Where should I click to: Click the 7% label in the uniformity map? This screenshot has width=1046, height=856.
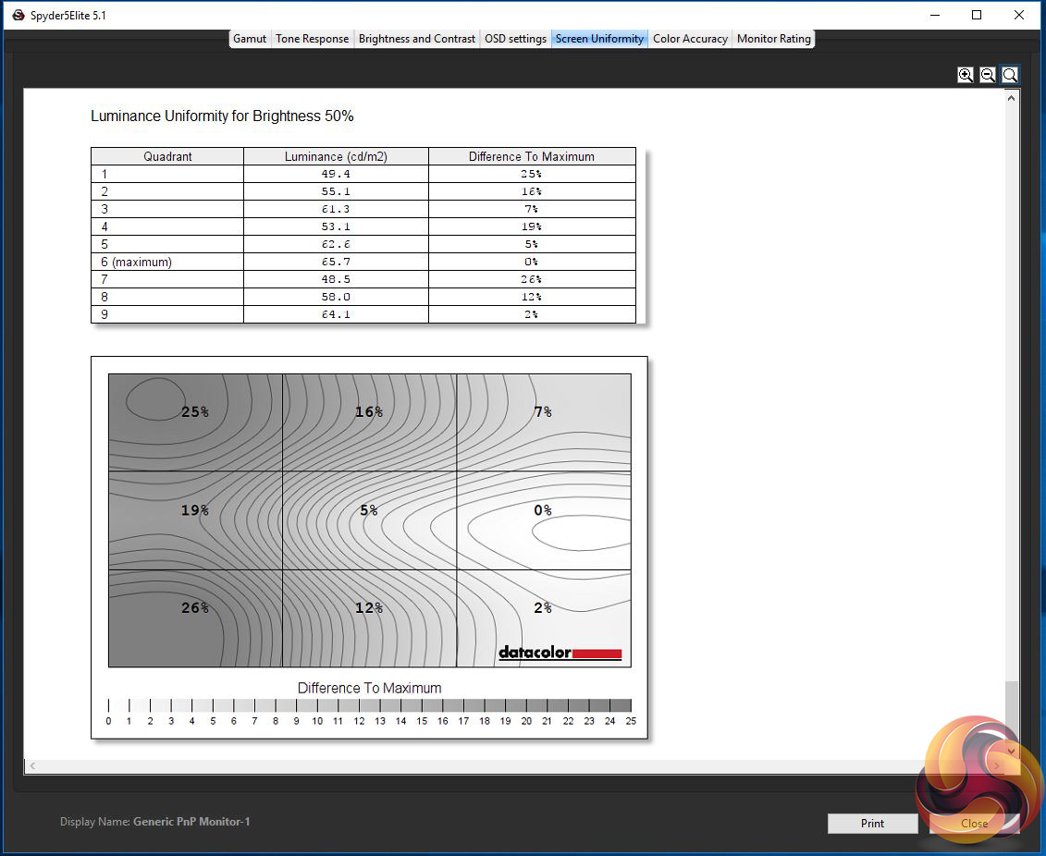(x=542, y=412)
